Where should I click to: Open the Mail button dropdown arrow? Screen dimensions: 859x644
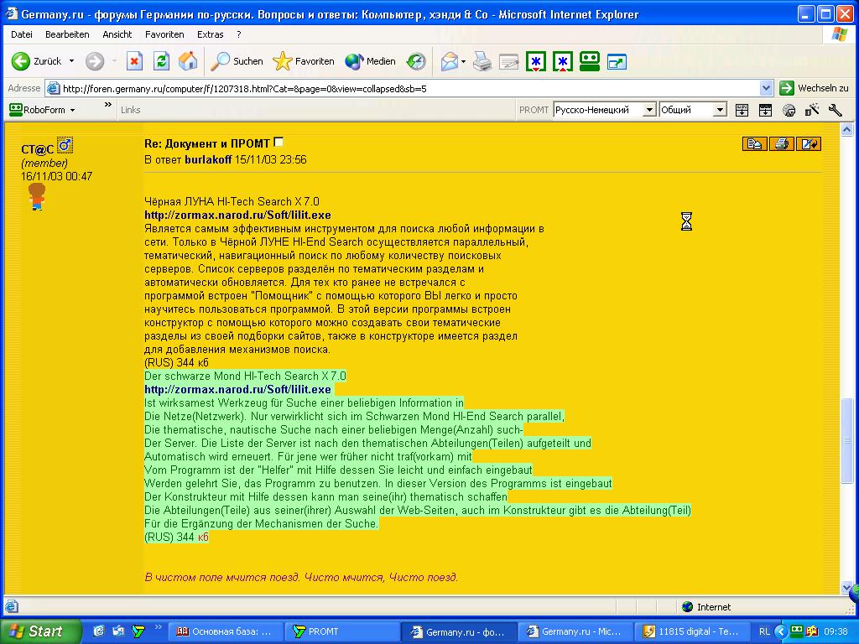coord(463,61)
